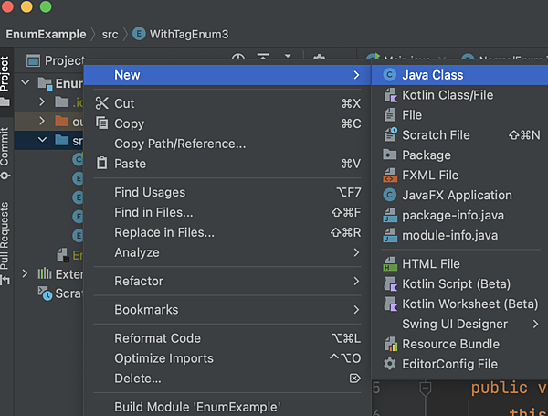This screenshot has width=548, height=416.
Task: Click the Kotlin Script (Beta) icon
Action: pyautogui.click(x=390, y=283)
